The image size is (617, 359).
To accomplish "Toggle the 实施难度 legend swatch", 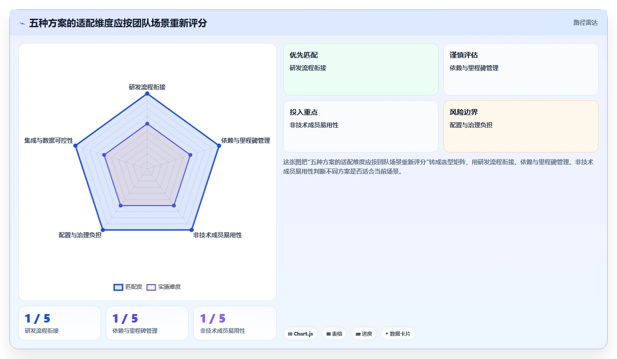I will (x=151, y=287).
